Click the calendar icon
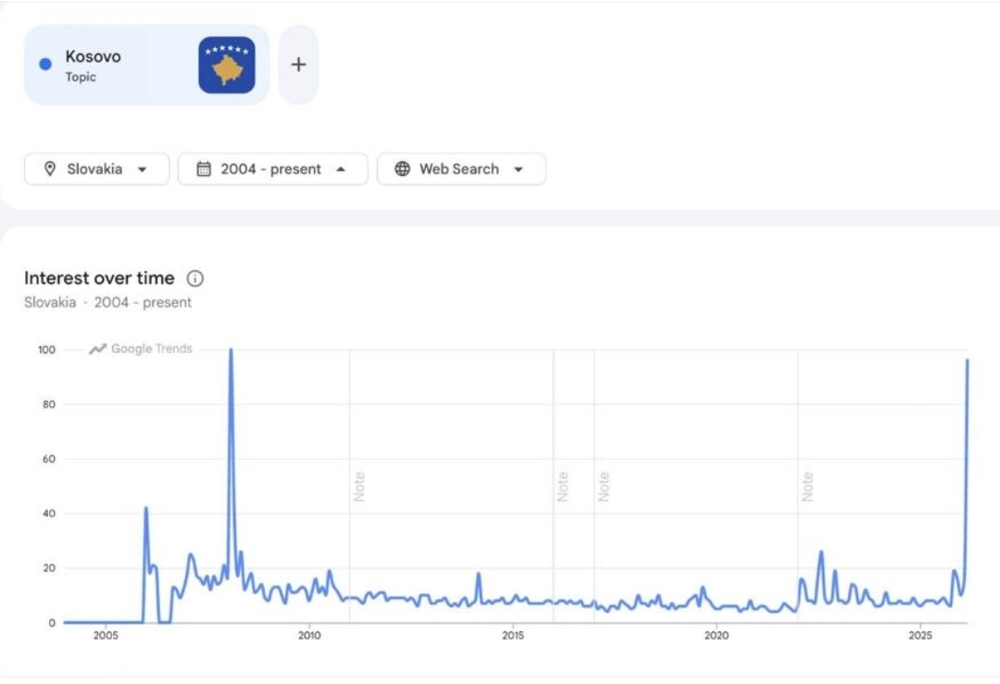The width and height of the screenshot is (1000, 684). (204, 169)
